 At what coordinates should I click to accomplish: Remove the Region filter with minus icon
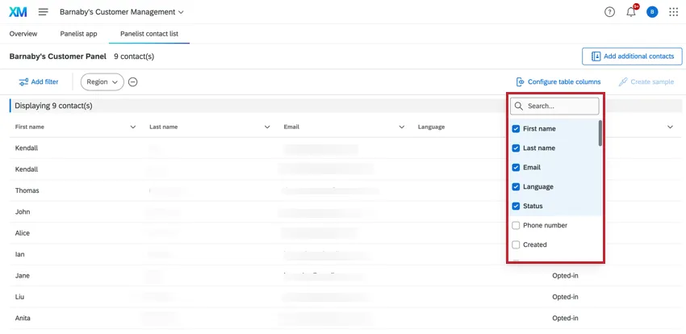(133, 81)
